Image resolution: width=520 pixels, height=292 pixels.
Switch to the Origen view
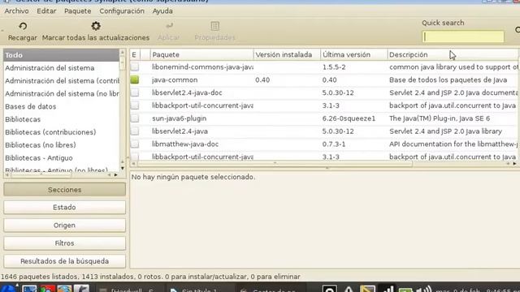pyautogui.click(x=64, y=225)
